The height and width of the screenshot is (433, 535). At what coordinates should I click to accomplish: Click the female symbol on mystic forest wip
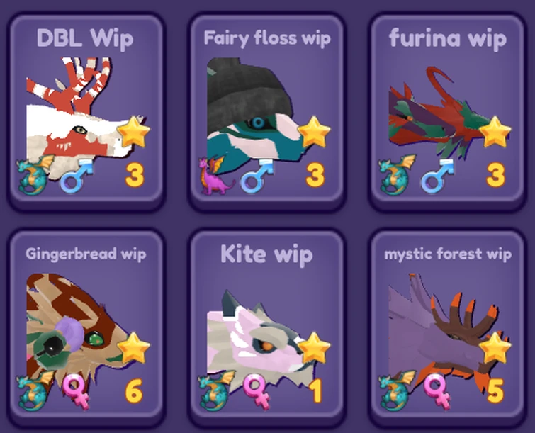(437, 391)
